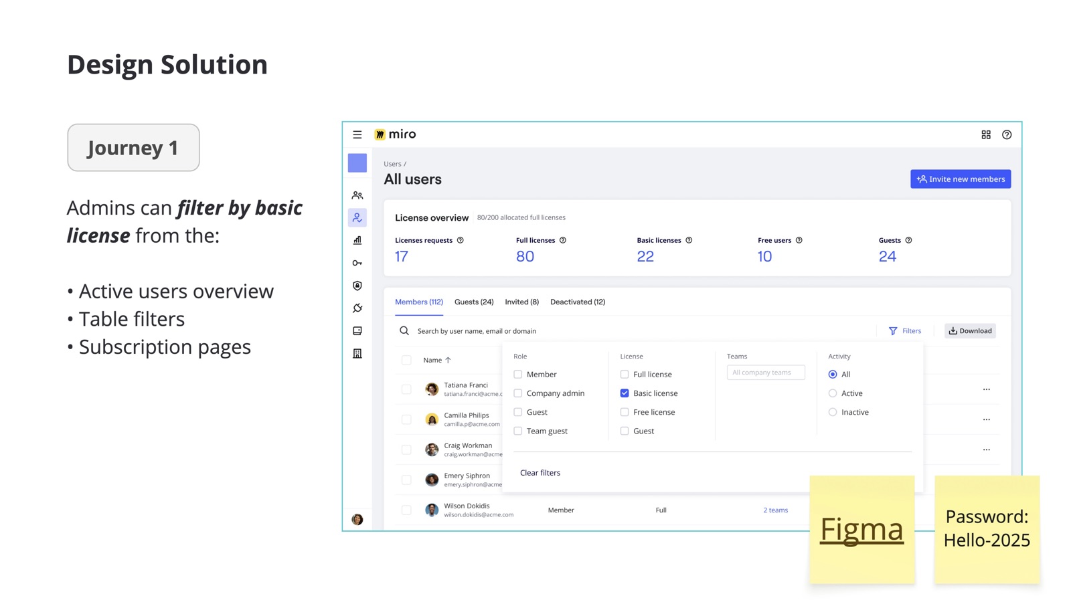Open the board tablet icon in the sidebar
The height and width of the screenshot is (602, 1071).
coord(357,331)
